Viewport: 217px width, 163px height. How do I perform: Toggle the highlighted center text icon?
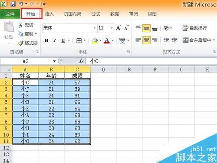(146, 40)
